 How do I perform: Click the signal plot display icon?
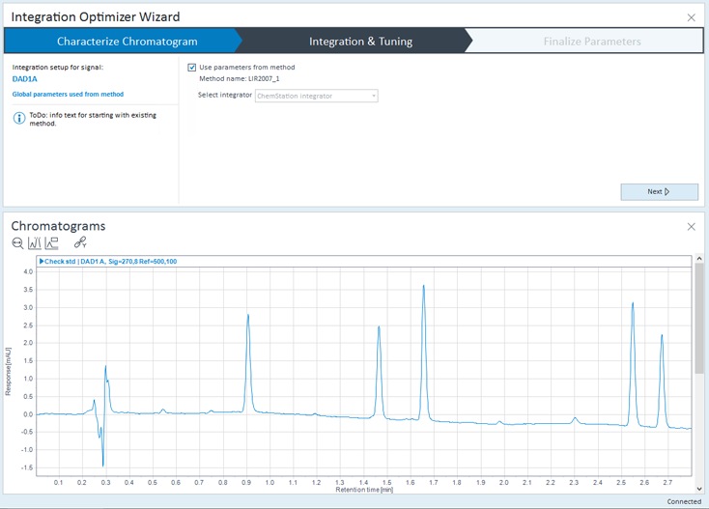tap(50, 243)
